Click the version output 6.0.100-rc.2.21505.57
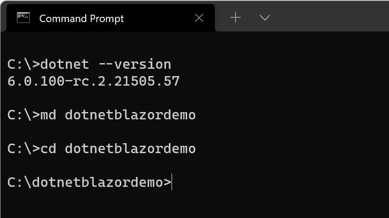 [x=93, y=81]
